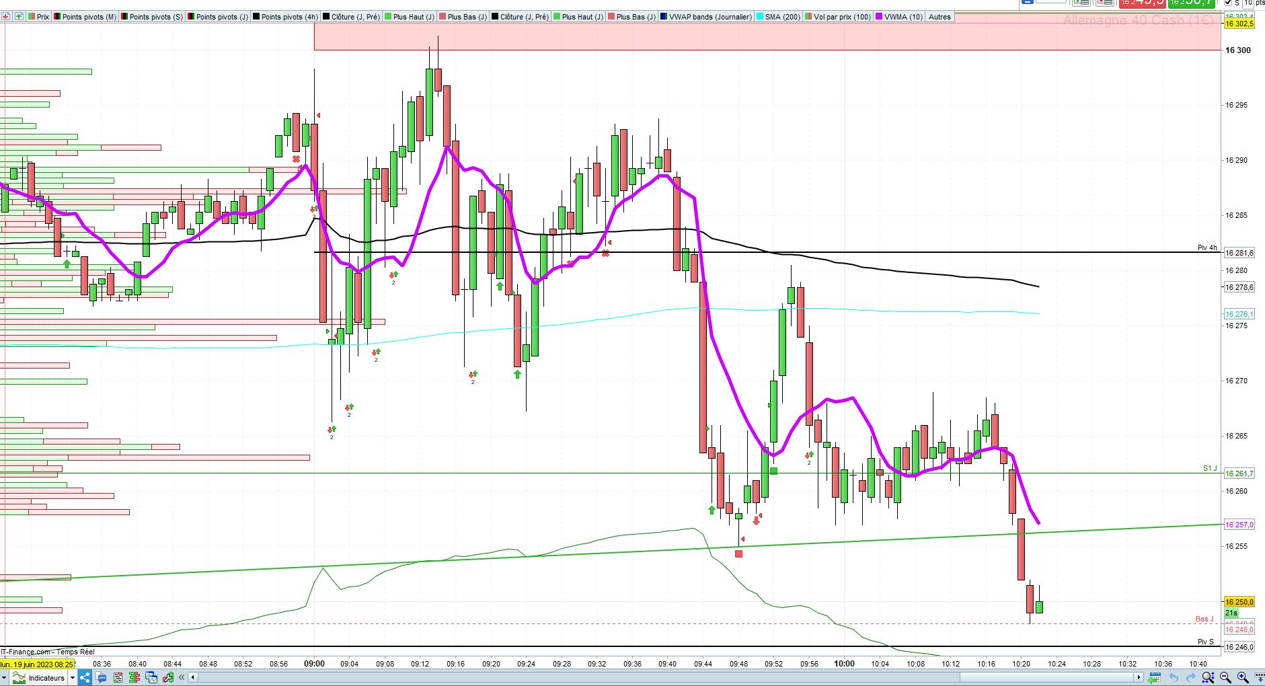Click the green buy price button
Screen dimensions: 1265x686
(x=1191, y=3)
